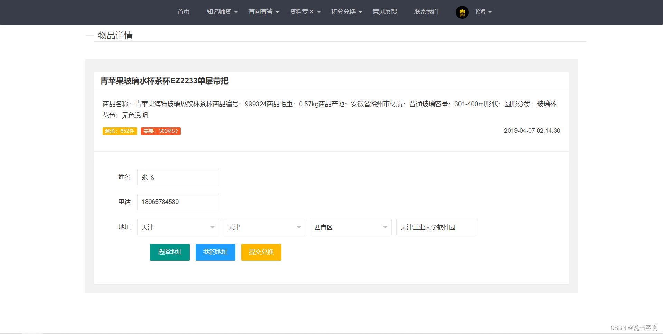The width and height of the screenshot is (663, 334).
Task: Open the 首页 home navigation item
Action: (183, 12)
